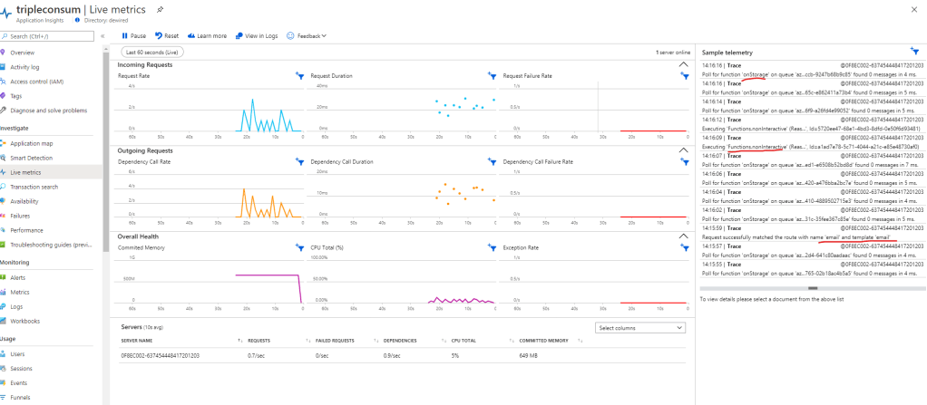Click View in Logs

(x=256, y=35)
